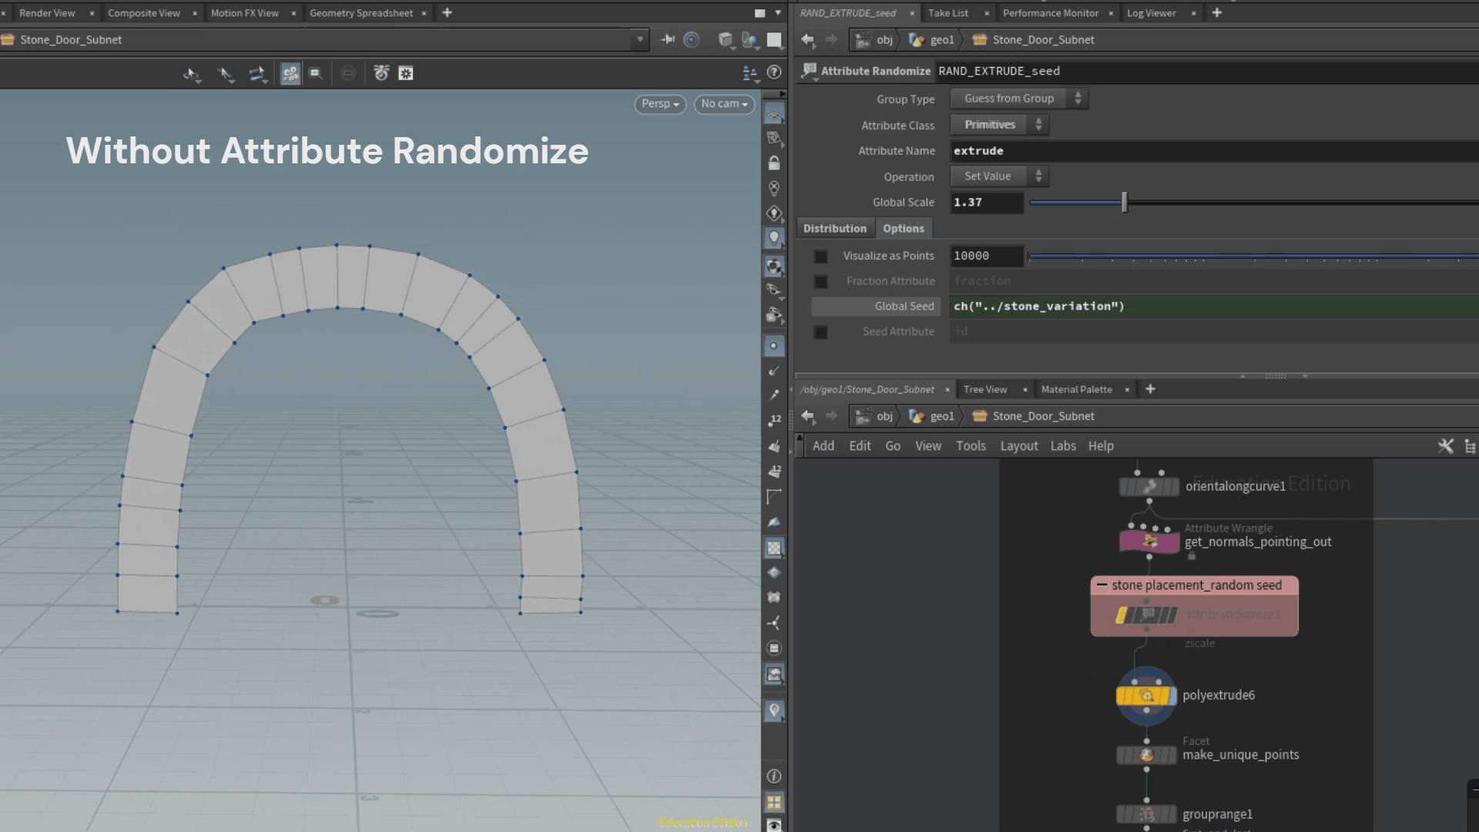
Task: Enable the Visualize as Points checkbox
Action: (821, 256)
